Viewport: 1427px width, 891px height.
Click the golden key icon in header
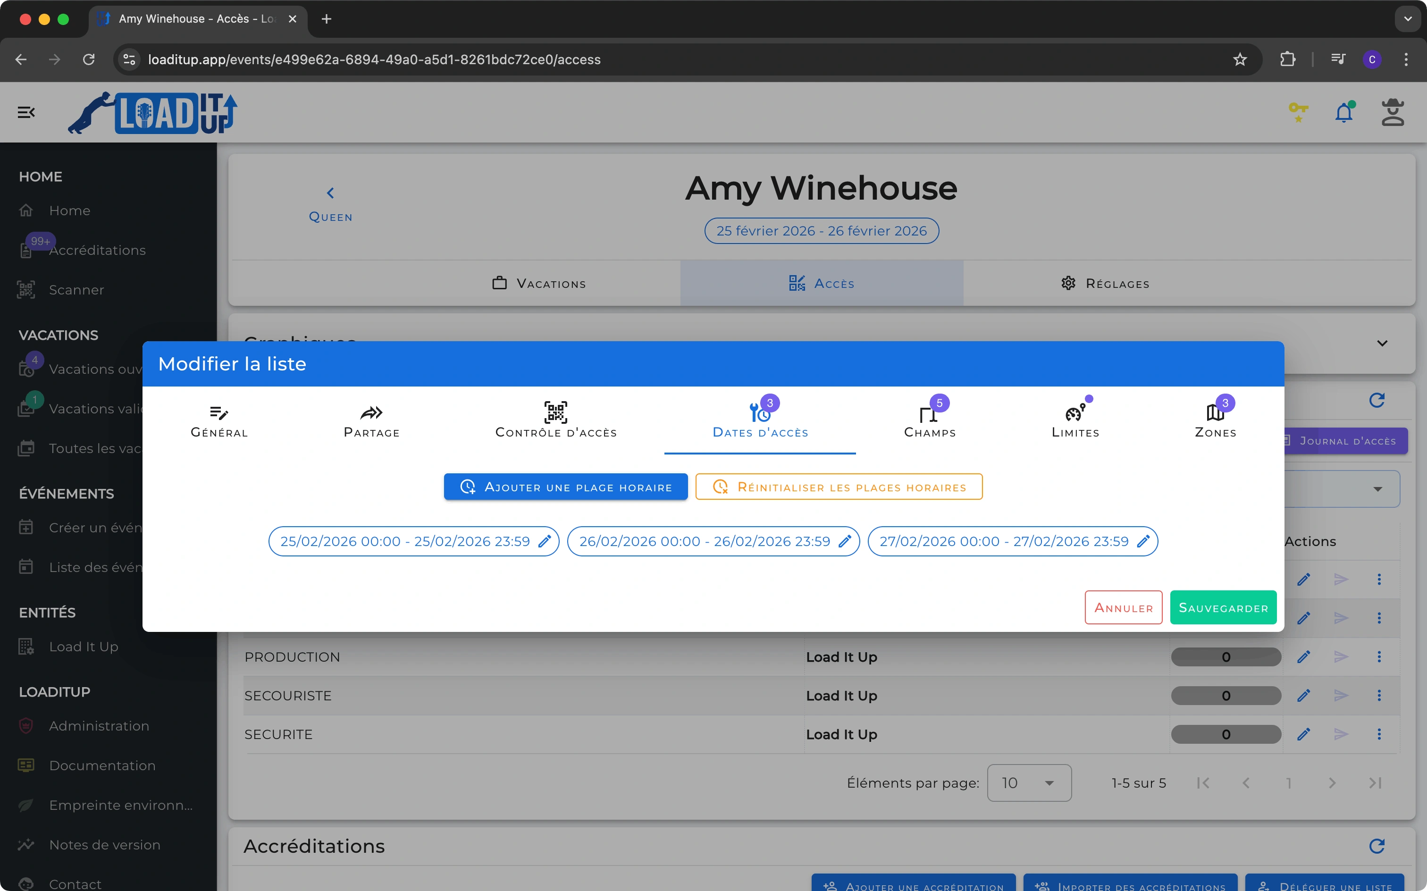tap(1298, 111)
